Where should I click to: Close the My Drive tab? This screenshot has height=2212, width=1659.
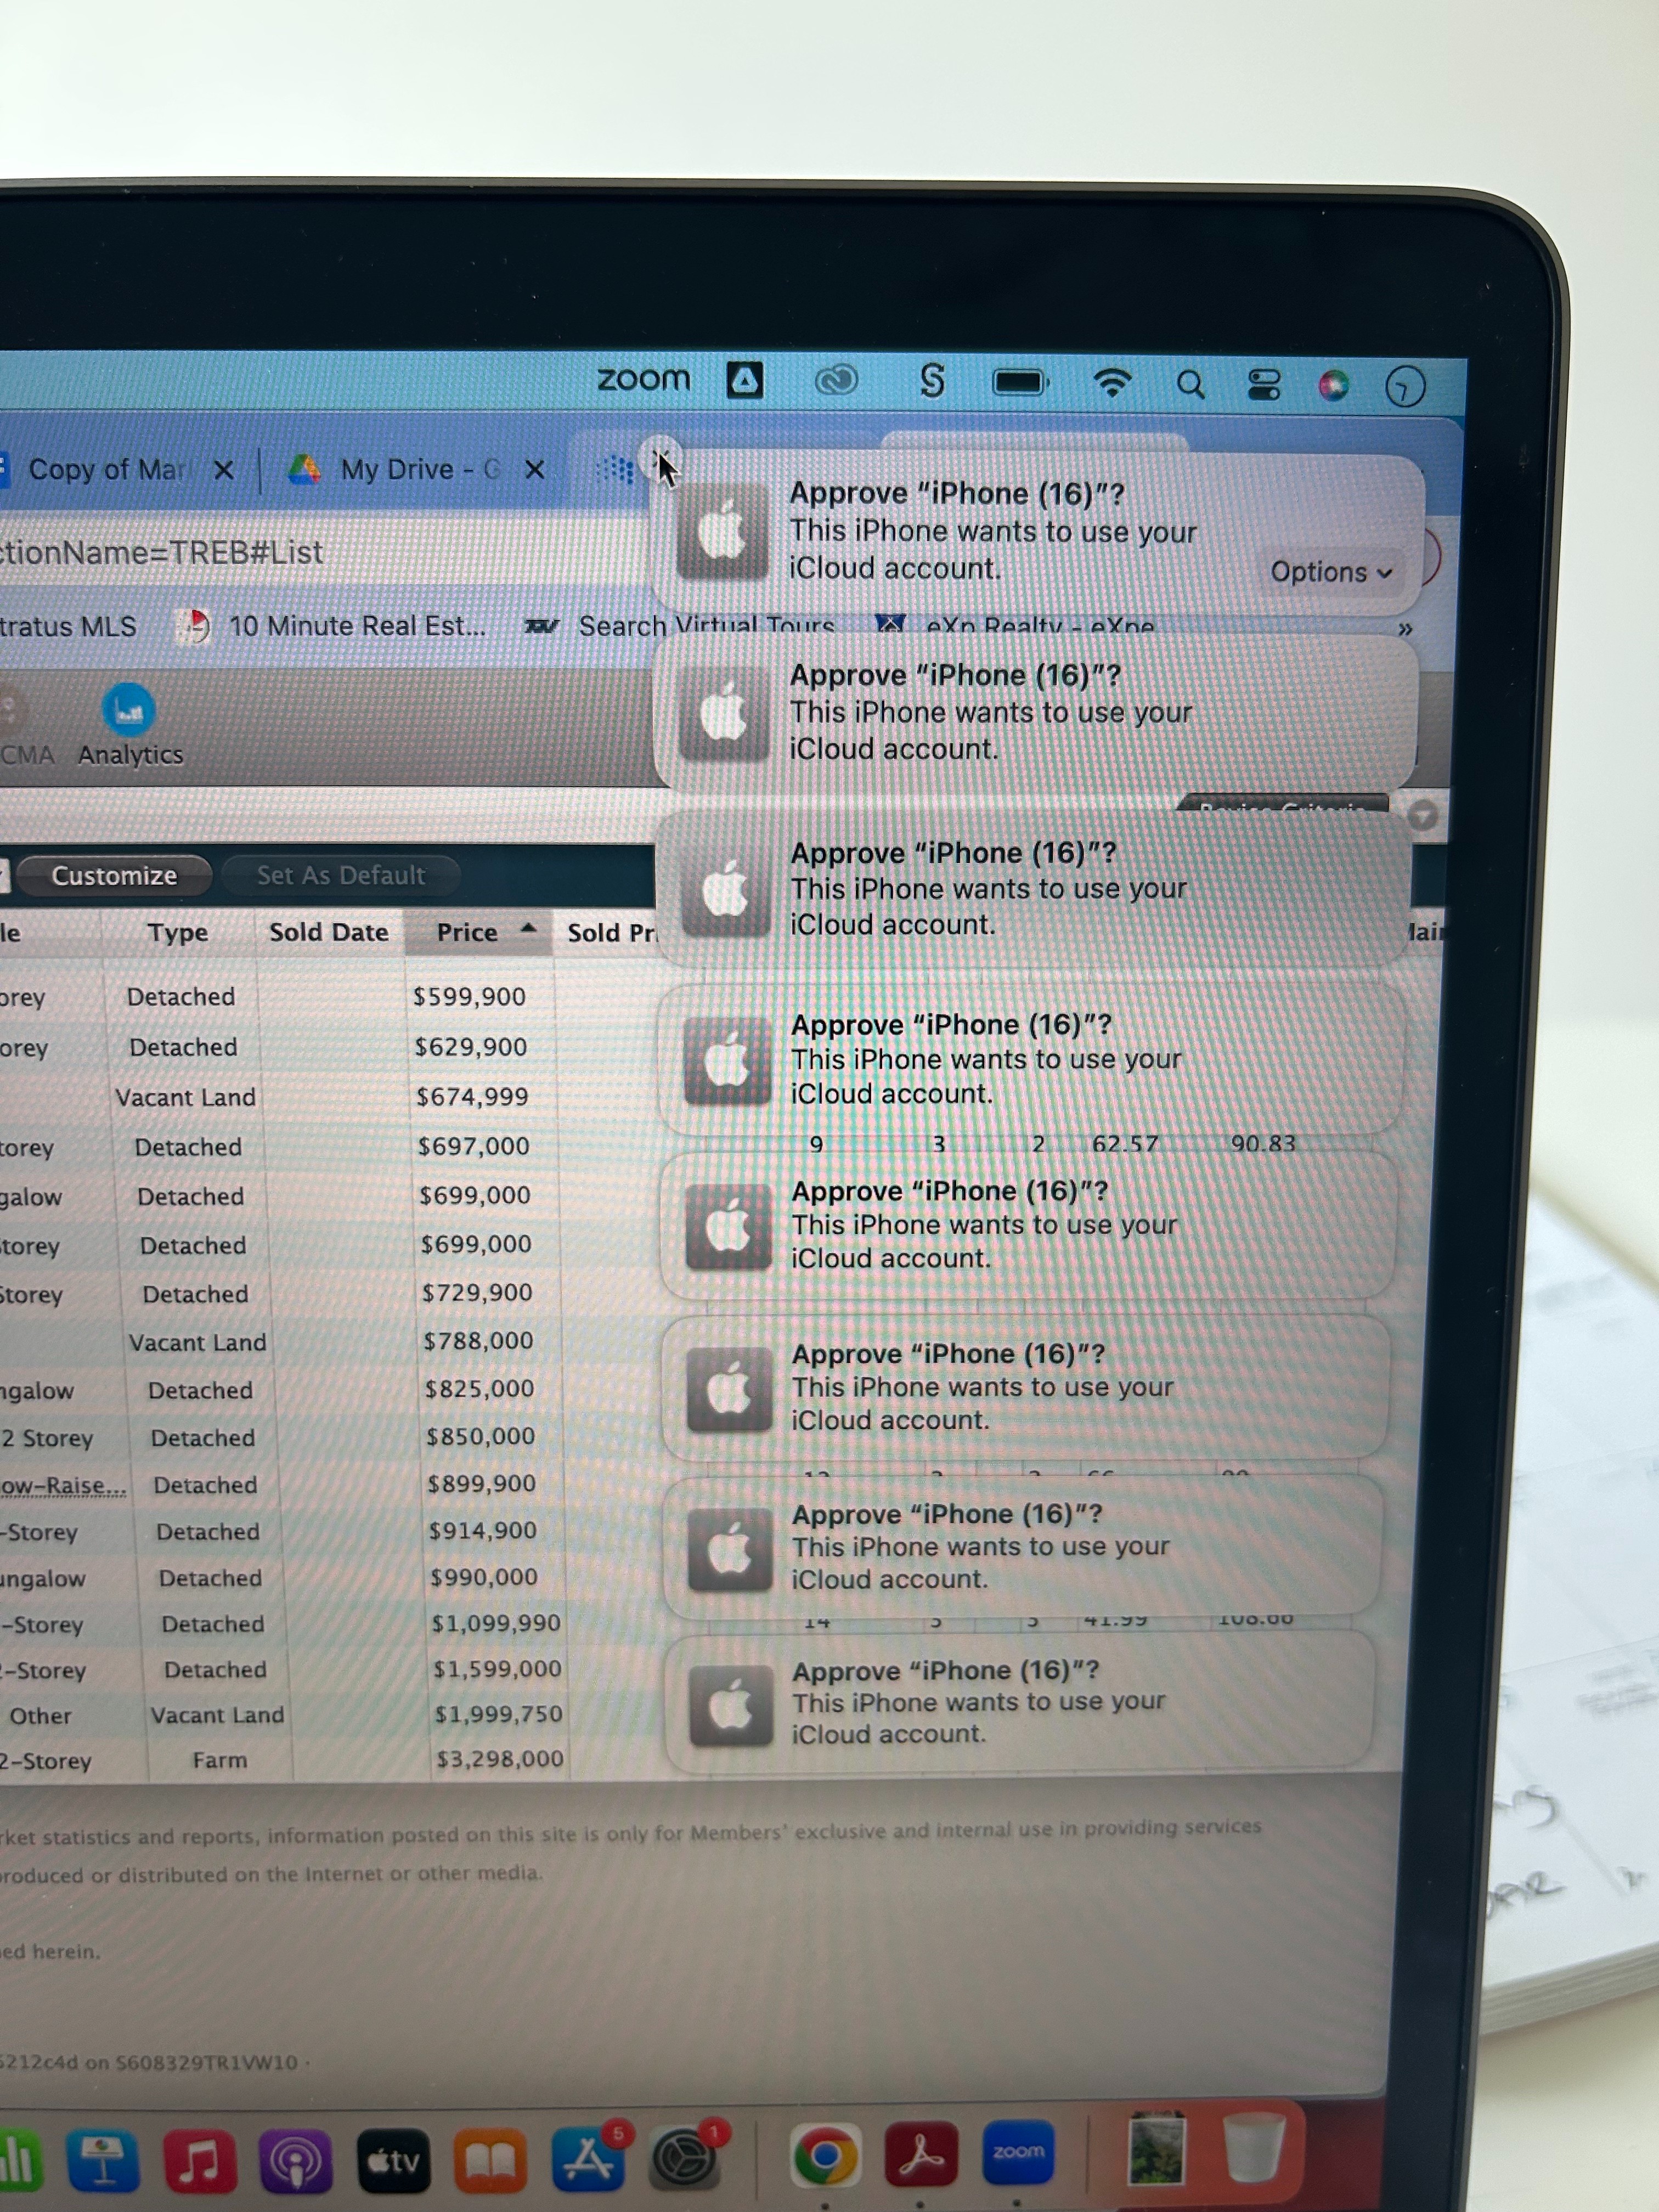tap(535, 469)
